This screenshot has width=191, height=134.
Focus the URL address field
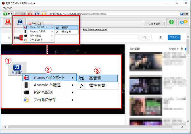(117, 14)
